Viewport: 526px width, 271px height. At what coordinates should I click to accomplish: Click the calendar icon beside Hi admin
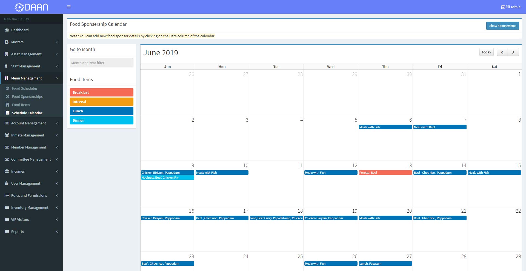click(x=503, y=7)
